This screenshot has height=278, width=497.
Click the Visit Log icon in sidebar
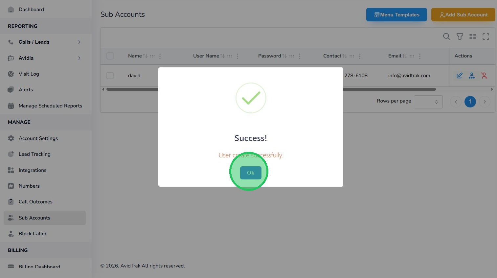pos(11,74)
